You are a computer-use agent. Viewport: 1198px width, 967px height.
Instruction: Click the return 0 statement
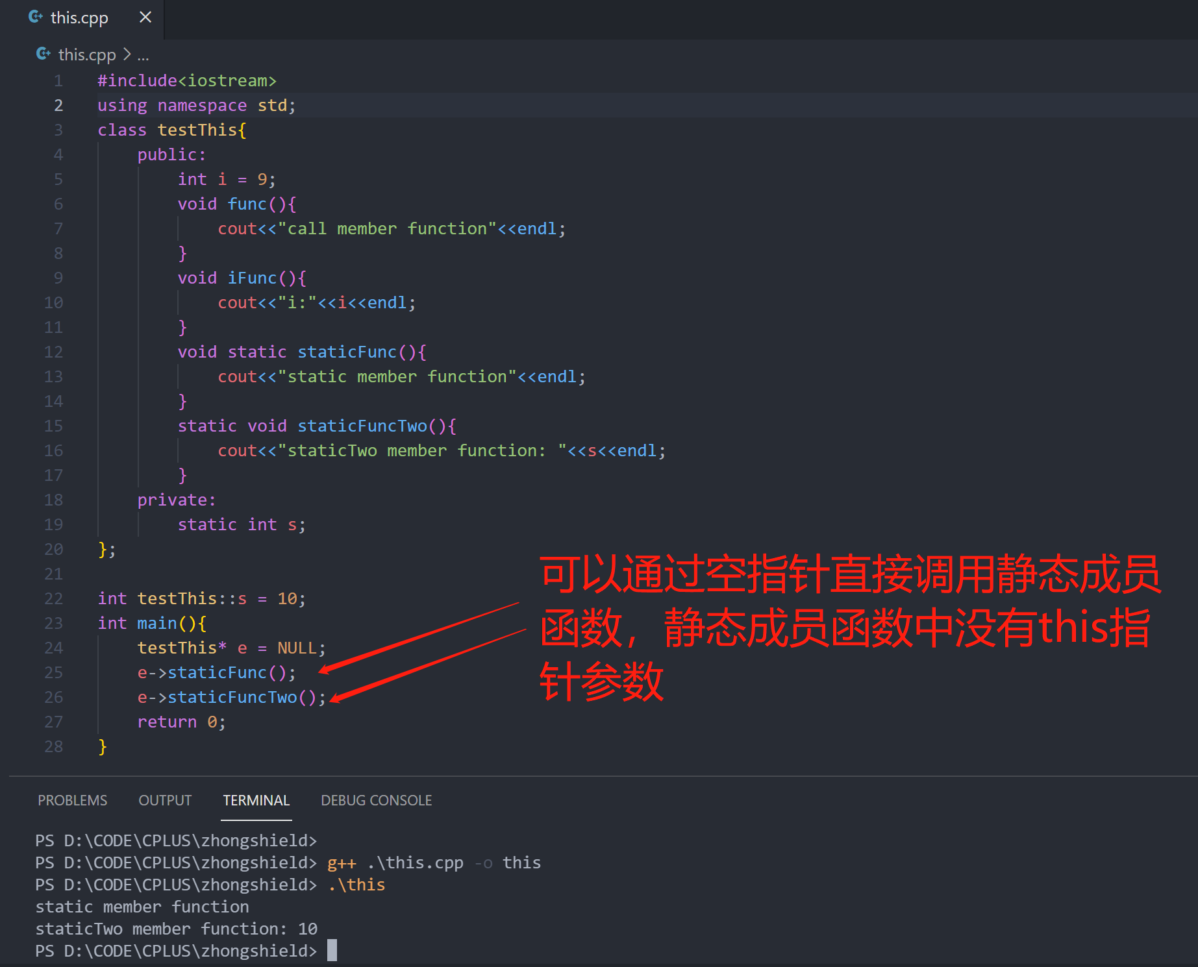pos(175,721)
